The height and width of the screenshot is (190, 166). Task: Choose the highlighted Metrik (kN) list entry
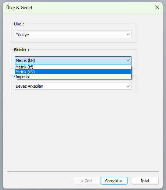73,72
